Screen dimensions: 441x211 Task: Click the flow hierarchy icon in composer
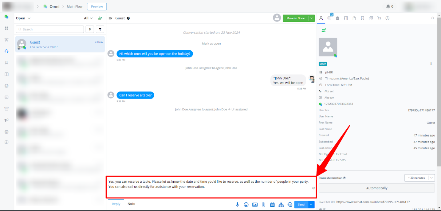pyautogui.click(x=281, y=205)
